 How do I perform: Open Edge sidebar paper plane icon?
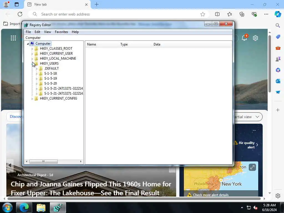(x=278, y=92)
